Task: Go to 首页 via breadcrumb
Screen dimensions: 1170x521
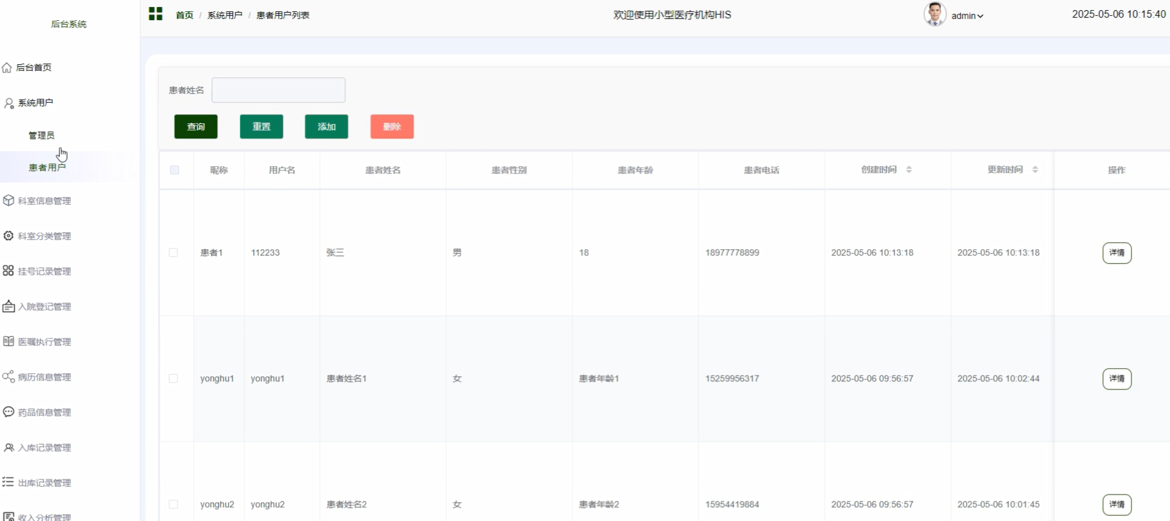Action: tap(185, 15)
